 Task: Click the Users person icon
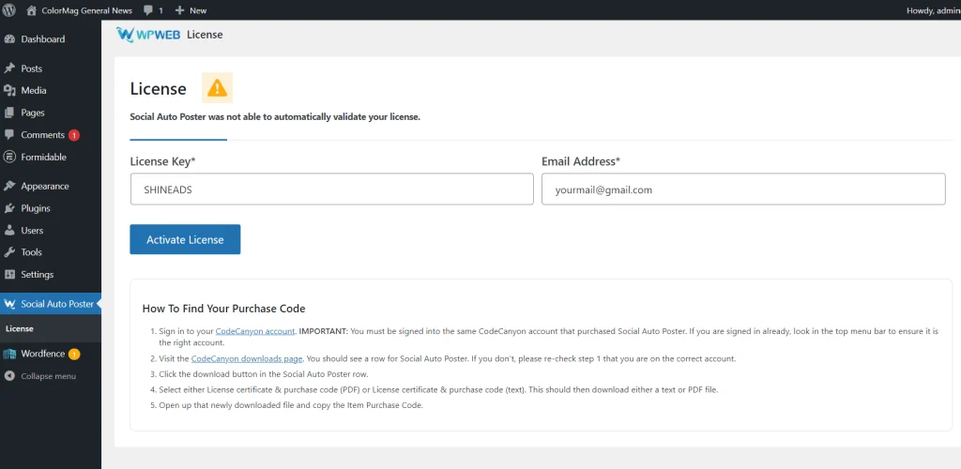coord(9,230)
